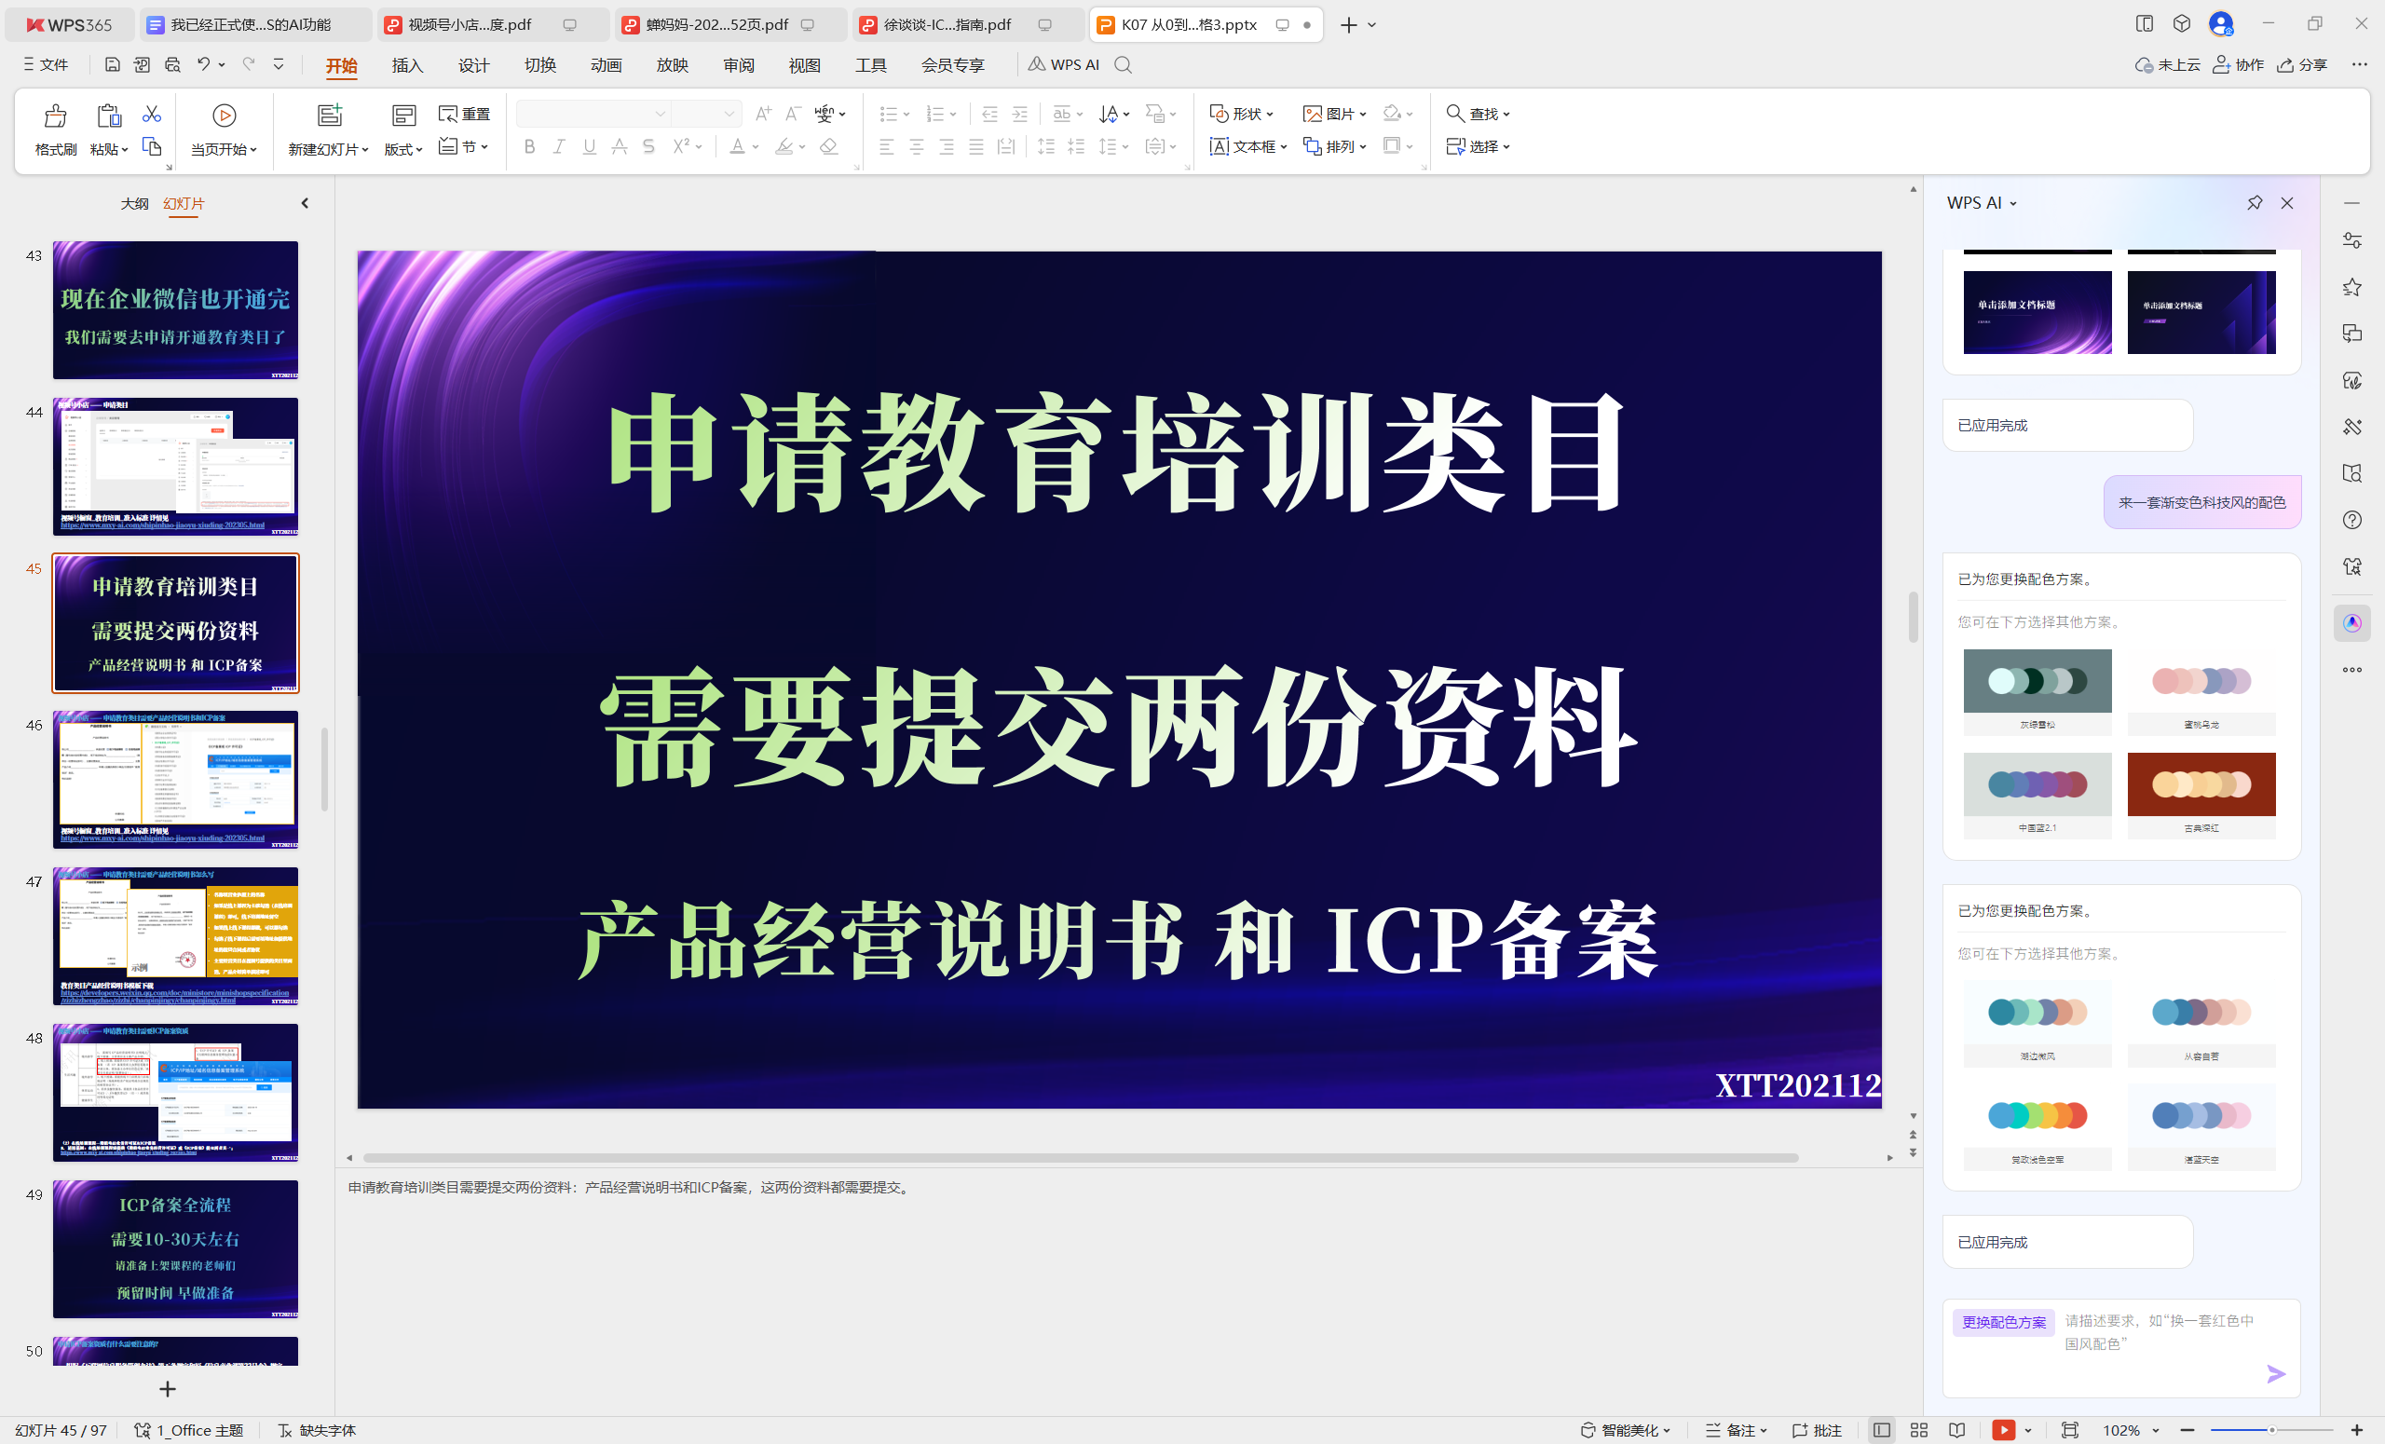
Task: Click the Cut scissors icon
Action: click(x=151, y=115)
